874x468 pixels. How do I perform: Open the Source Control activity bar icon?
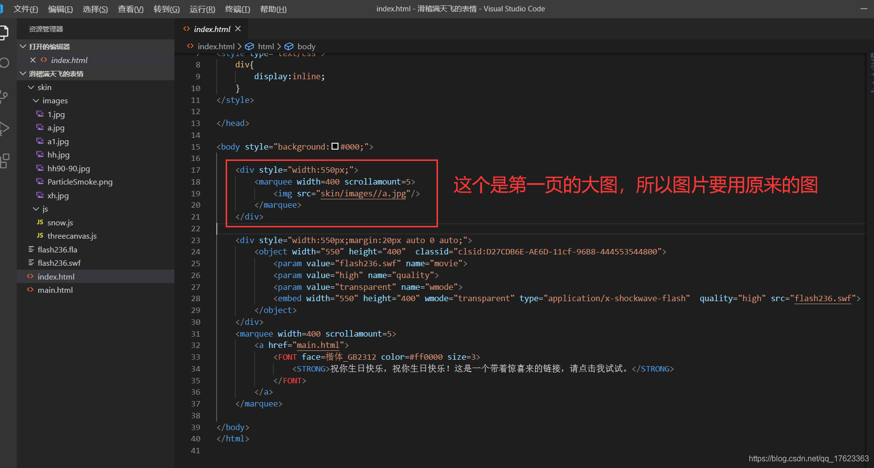pyautogui.click(x=3, y=96)
